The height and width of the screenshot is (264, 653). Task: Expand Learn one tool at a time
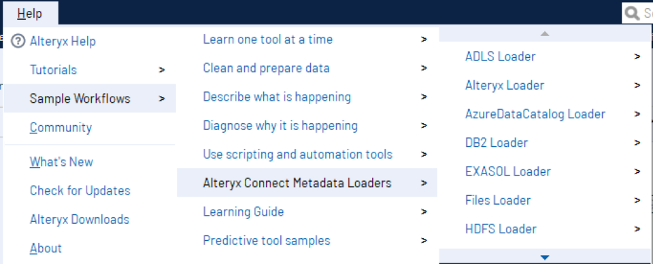coord(307,39)
